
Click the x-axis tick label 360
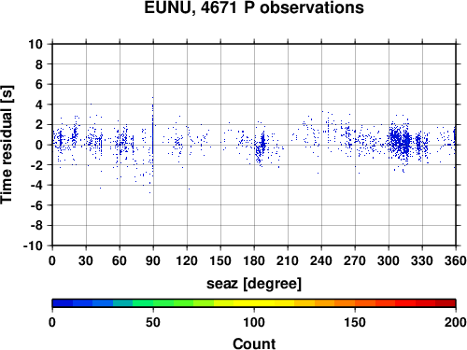click(x=456, y=260)
